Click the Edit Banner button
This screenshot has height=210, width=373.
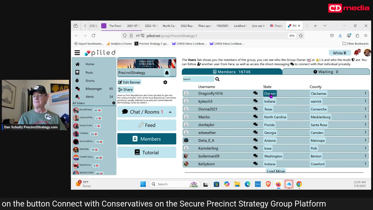click(x=129, y=82)
